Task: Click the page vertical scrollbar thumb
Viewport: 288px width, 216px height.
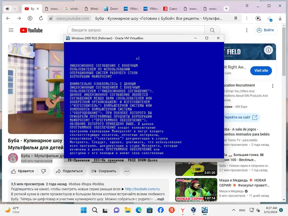Action: [284, 51]
